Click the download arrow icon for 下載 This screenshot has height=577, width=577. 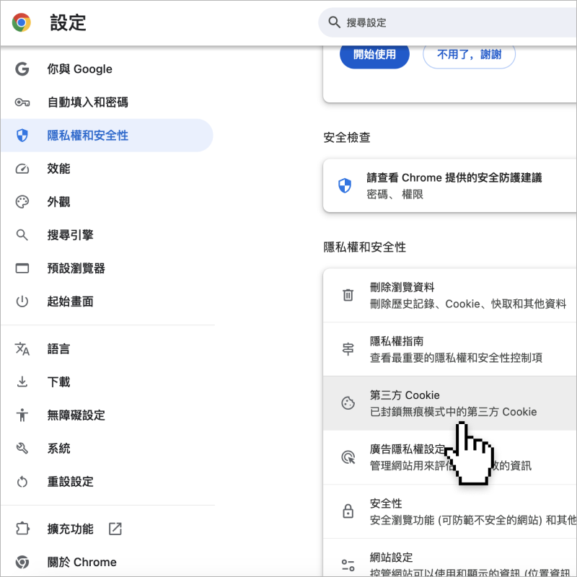pos(22,382)
